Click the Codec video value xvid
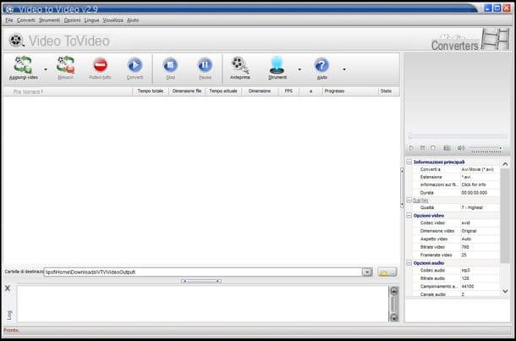 click(x=465, y=223)
